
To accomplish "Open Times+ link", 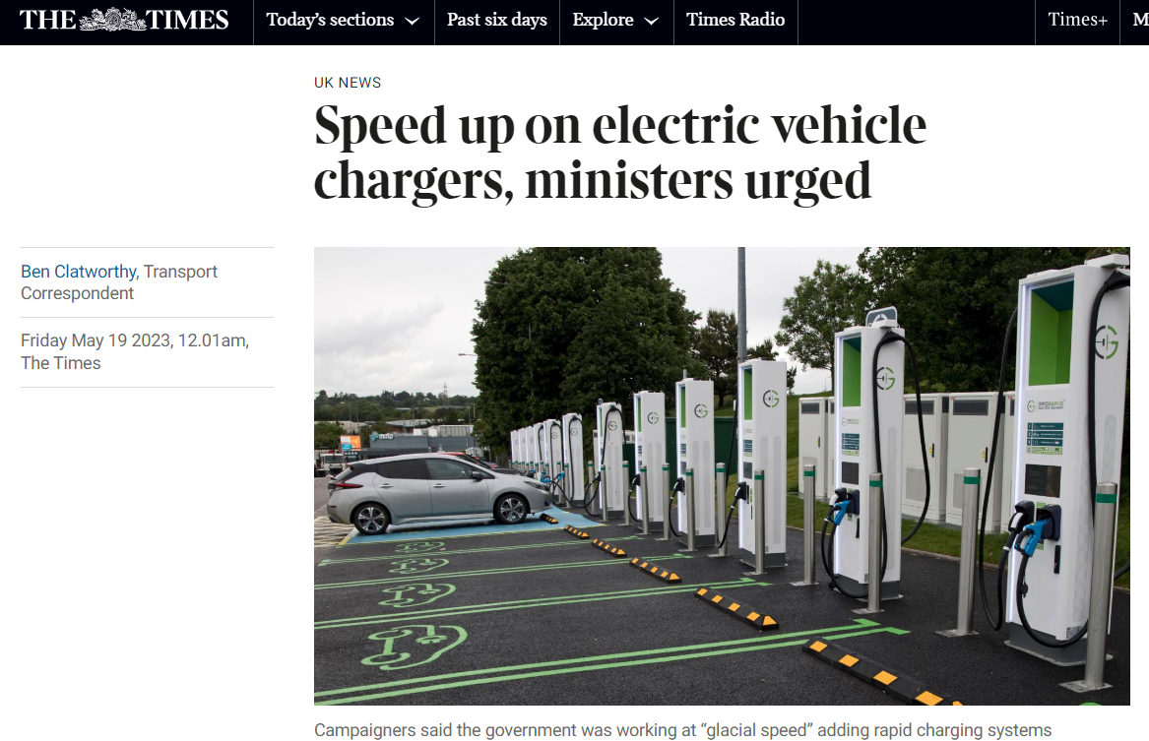I will [x=1077, y=21].
